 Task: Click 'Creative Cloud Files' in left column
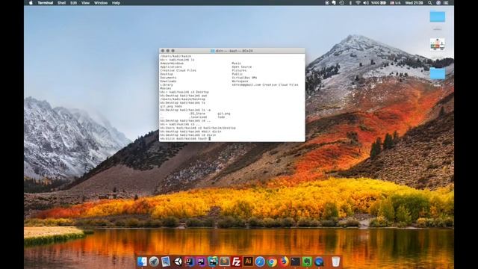[x=179, y=70]
